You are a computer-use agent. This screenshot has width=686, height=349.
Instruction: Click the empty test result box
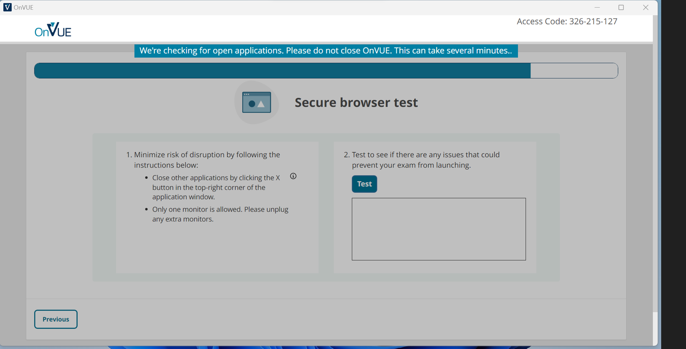click(439, 229)
